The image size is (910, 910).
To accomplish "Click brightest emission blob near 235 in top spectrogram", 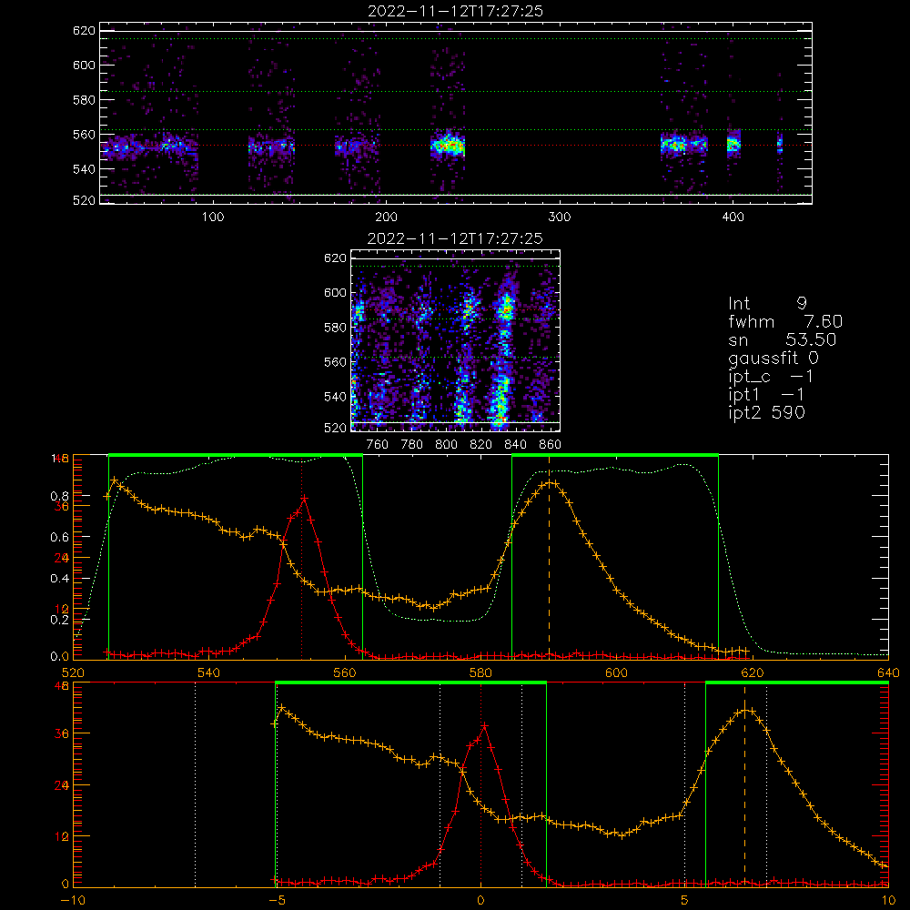I will tap(448, 146).
